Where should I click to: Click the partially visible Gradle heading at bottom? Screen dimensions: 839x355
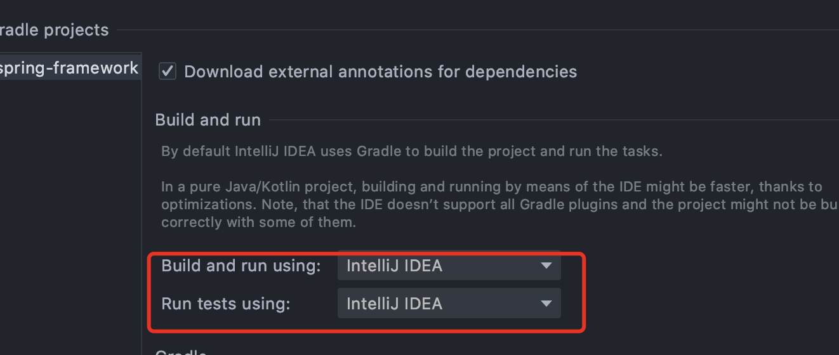[180, 352]
